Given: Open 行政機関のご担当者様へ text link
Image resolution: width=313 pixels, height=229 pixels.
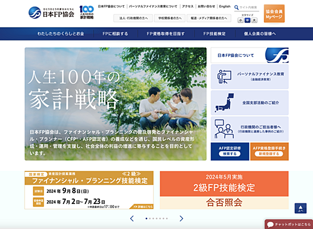Looking at the screenshot, I should [261, 129].
